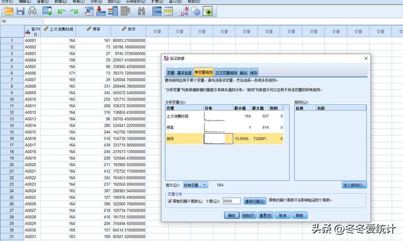Click the Save floppy disk icon
The width and height of the screenshot is (403, 241).
click(x=21, y=11)
